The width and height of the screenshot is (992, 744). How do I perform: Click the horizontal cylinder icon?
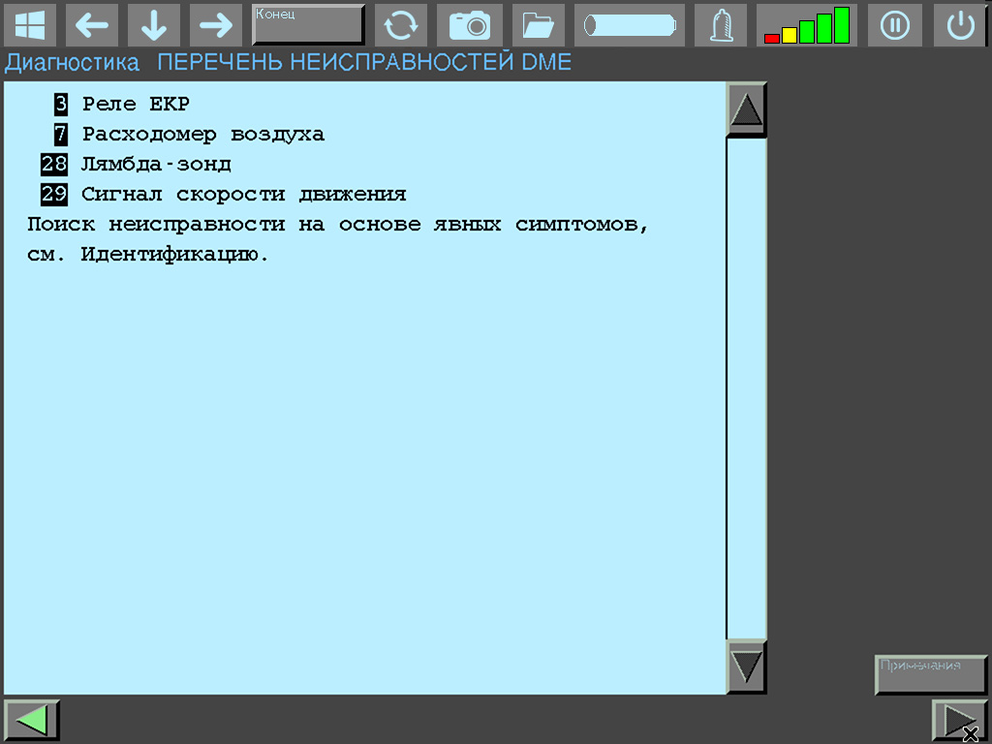(x=629, y=25)
